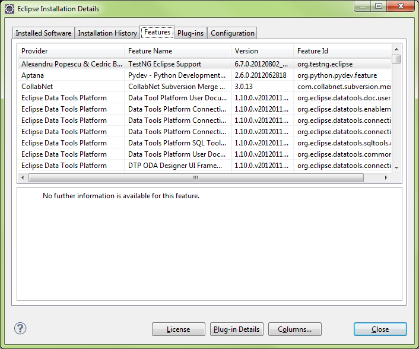
Task: Switch to the Installed Software tab
Action: [x=43, y=33]
